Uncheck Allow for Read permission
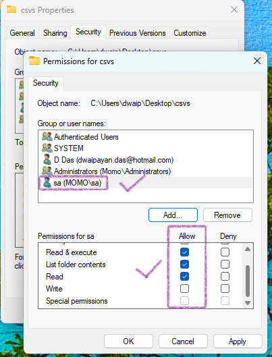Image resolution: width=272 pixels, height=357 pixels. tap(184, 277)
